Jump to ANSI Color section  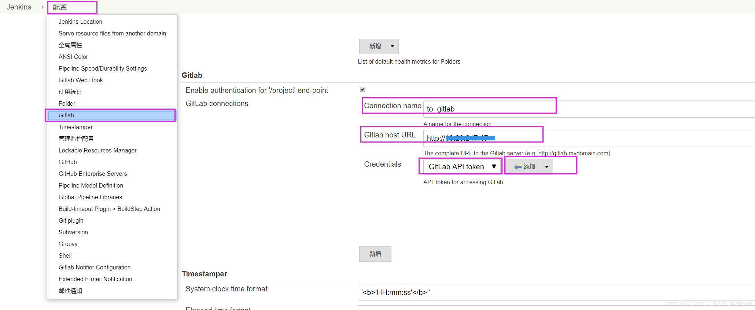coord(73,57)
